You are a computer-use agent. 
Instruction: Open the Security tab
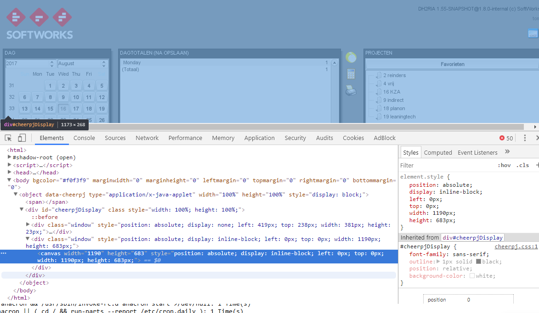click(x=295, y=138)
